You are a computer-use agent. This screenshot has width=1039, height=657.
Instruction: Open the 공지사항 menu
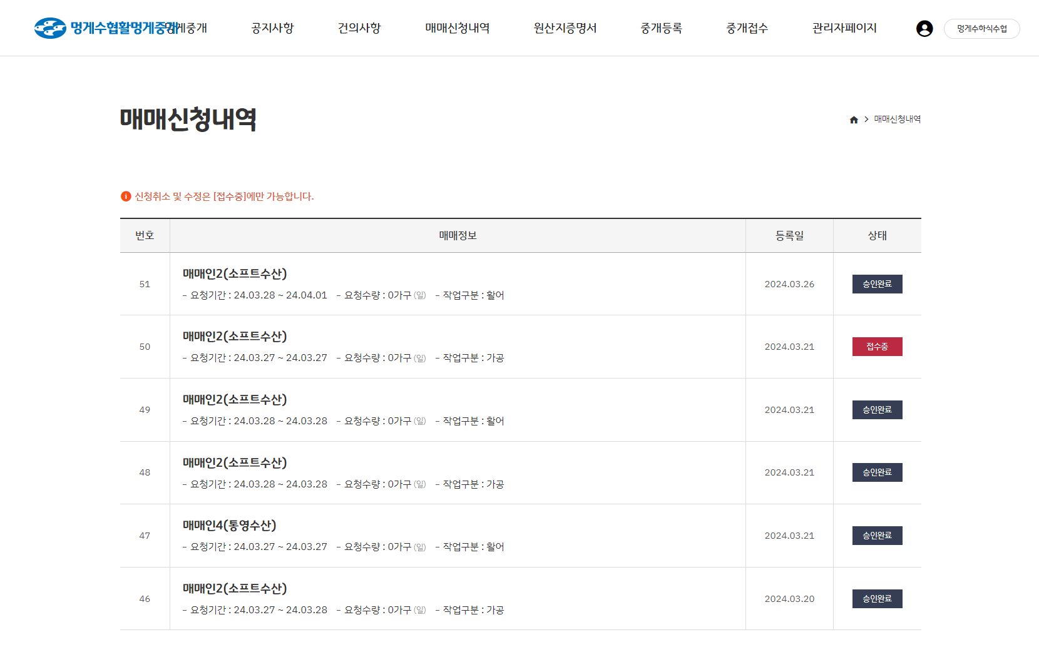pos(272,28)
